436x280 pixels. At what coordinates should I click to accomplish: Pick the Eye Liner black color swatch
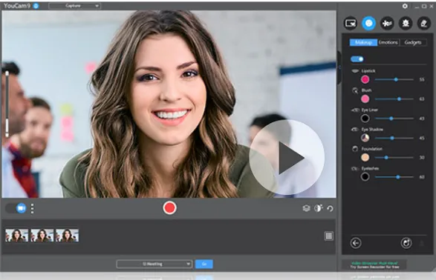click(x=365, y=119)
